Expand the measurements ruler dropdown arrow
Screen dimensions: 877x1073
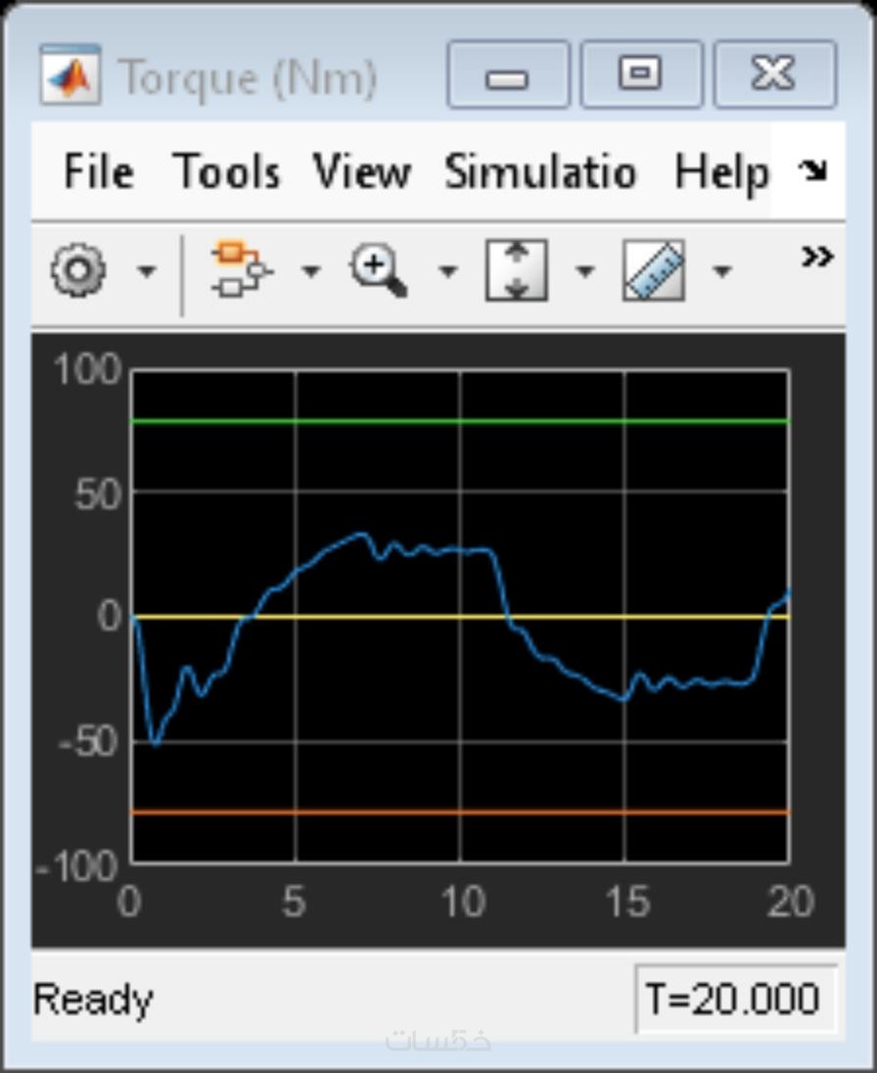pos(722,271)
